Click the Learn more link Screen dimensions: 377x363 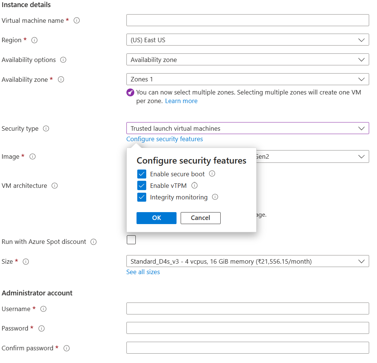181,101
